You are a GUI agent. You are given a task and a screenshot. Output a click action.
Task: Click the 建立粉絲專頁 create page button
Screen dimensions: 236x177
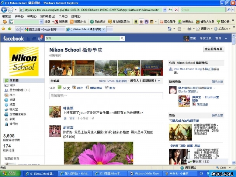[214, 49]
